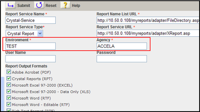Click the Report Service Type label
Image resolution: width=200 pixels, height=112 pixels.
point(24,27)
